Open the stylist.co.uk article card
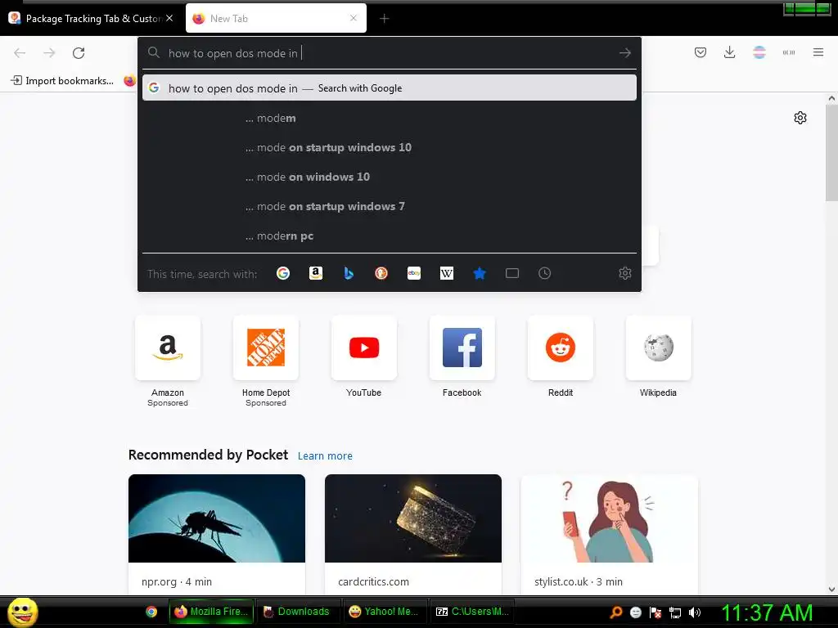Screen dimensions: 838x628 point(609,534)
